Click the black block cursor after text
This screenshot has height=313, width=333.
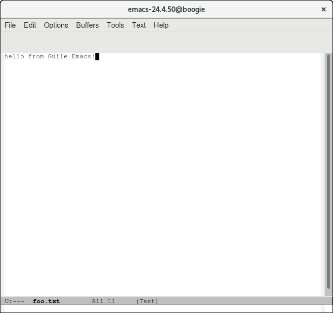(97, 57)
